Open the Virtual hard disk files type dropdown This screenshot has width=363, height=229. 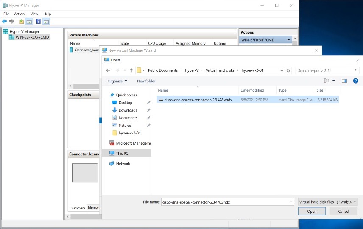(x=327, y=202)
